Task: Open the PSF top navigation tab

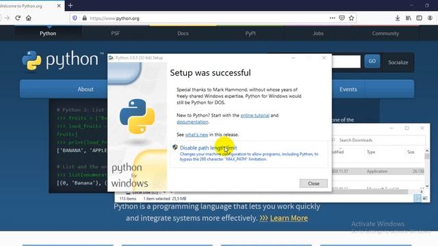Action: (x=116, y=33)
